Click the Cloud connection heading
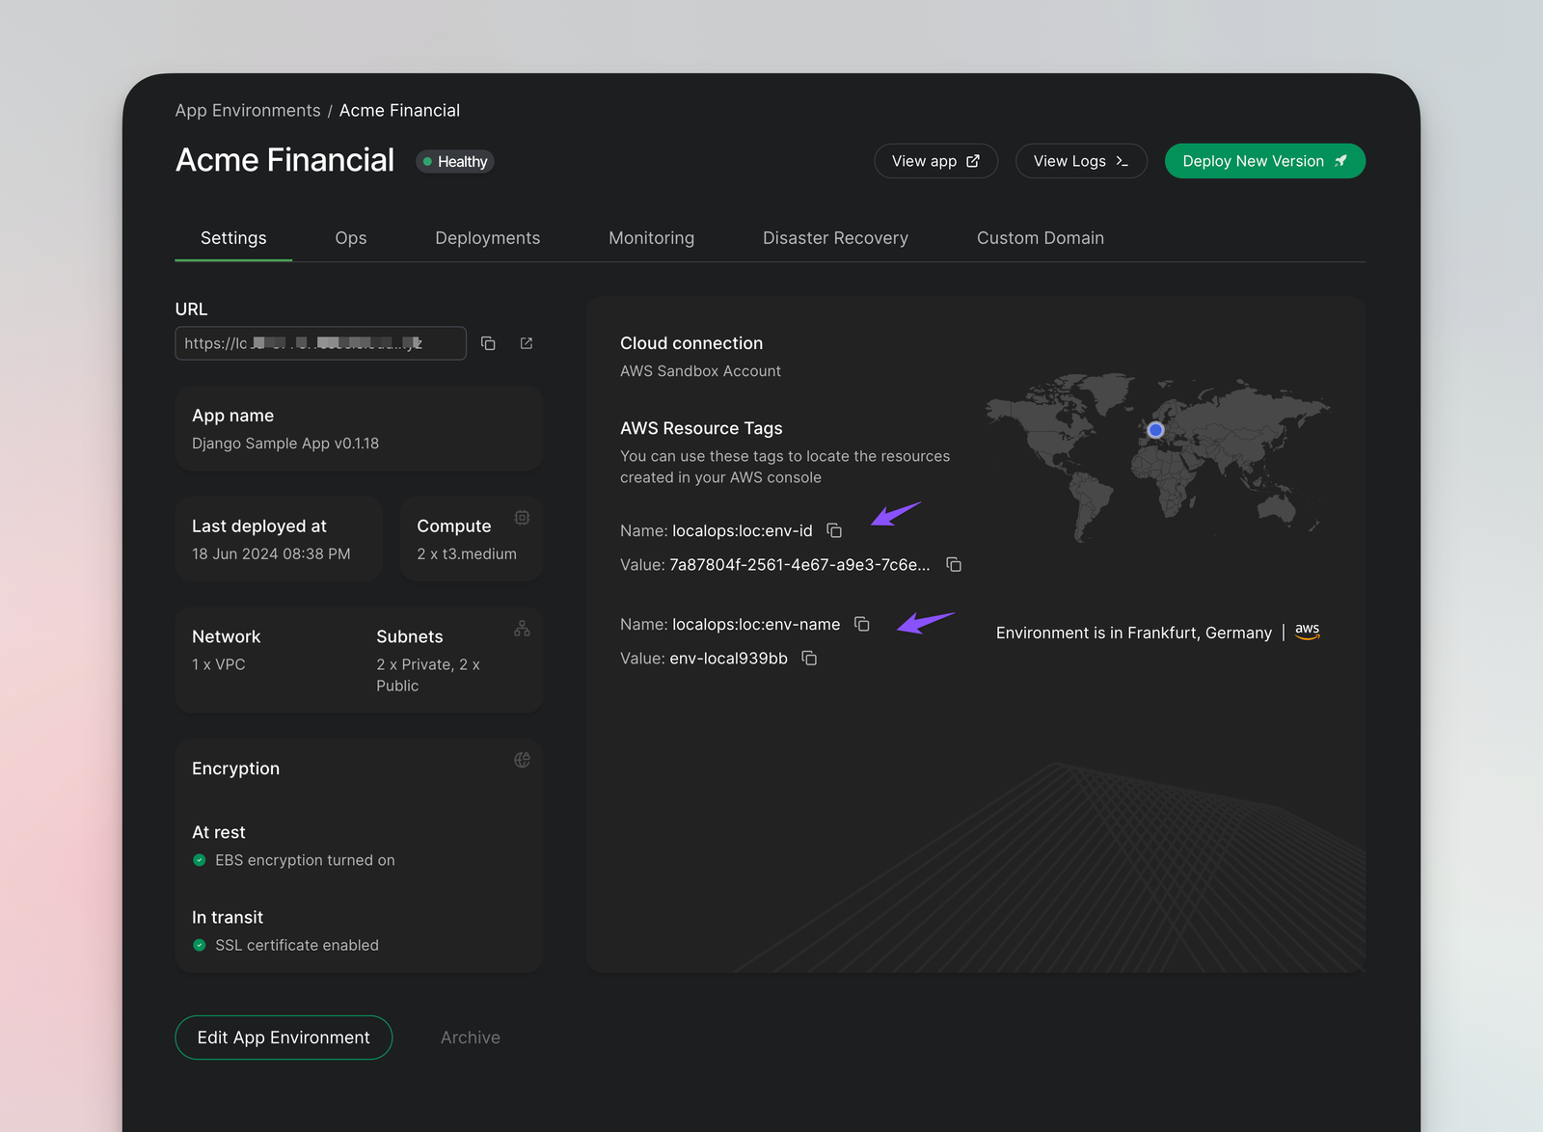 691,343
